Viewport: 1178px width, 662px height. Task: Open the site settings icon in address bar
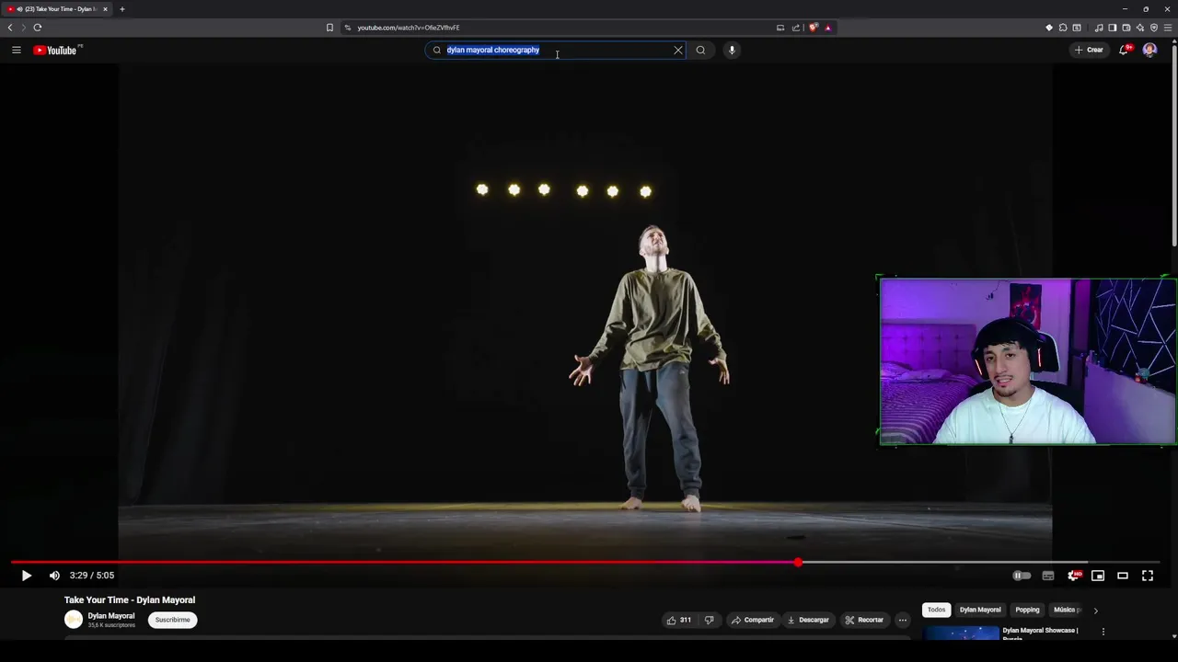pyautogui.click(x=347, y=28)
